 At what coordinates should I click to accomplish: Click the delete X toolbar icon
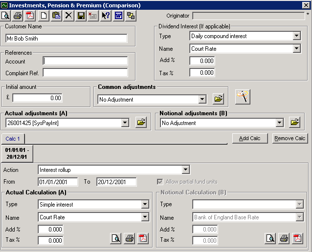pos(68,16)
